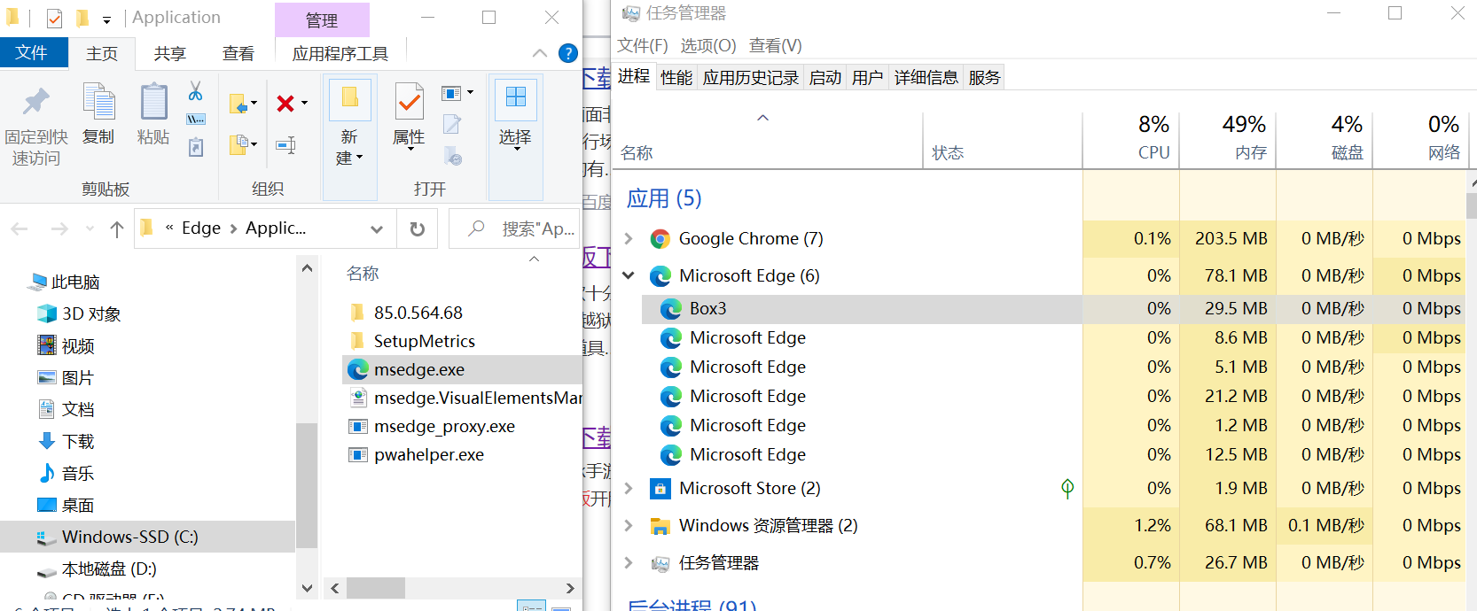Click the Refresh address bar button

(418, 229)
